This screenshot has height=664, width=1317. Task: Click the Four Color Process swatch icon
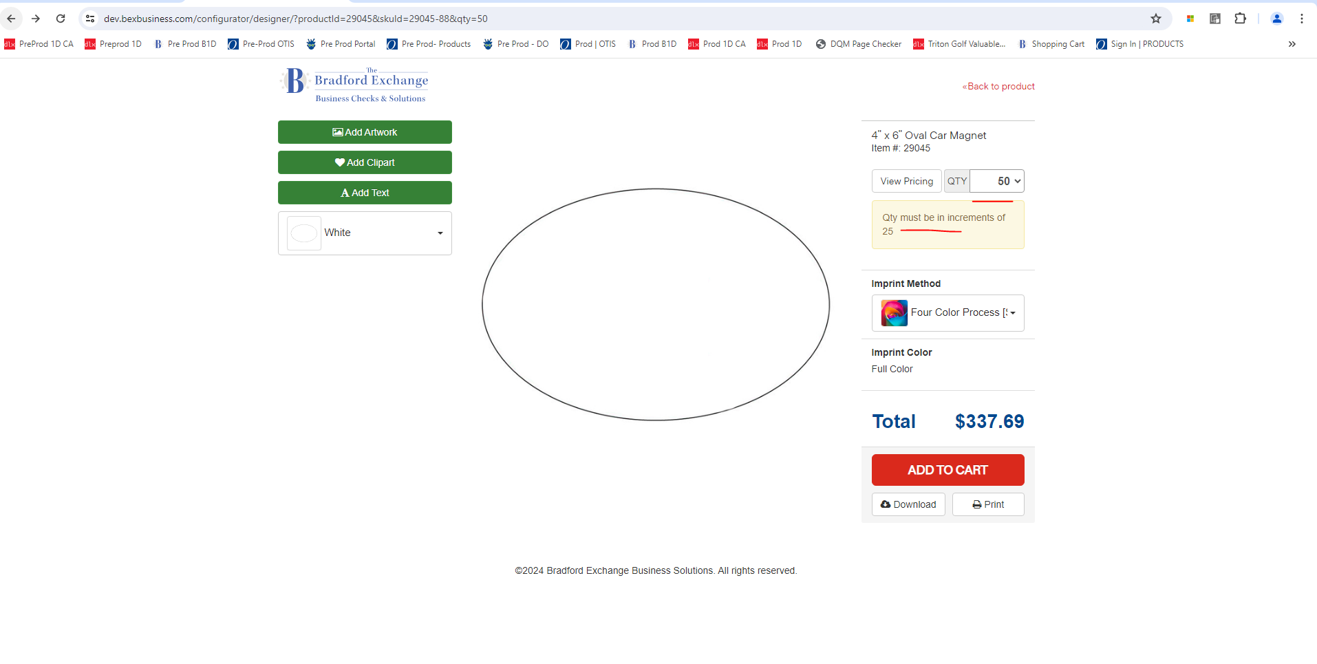[x=894, y=313]
